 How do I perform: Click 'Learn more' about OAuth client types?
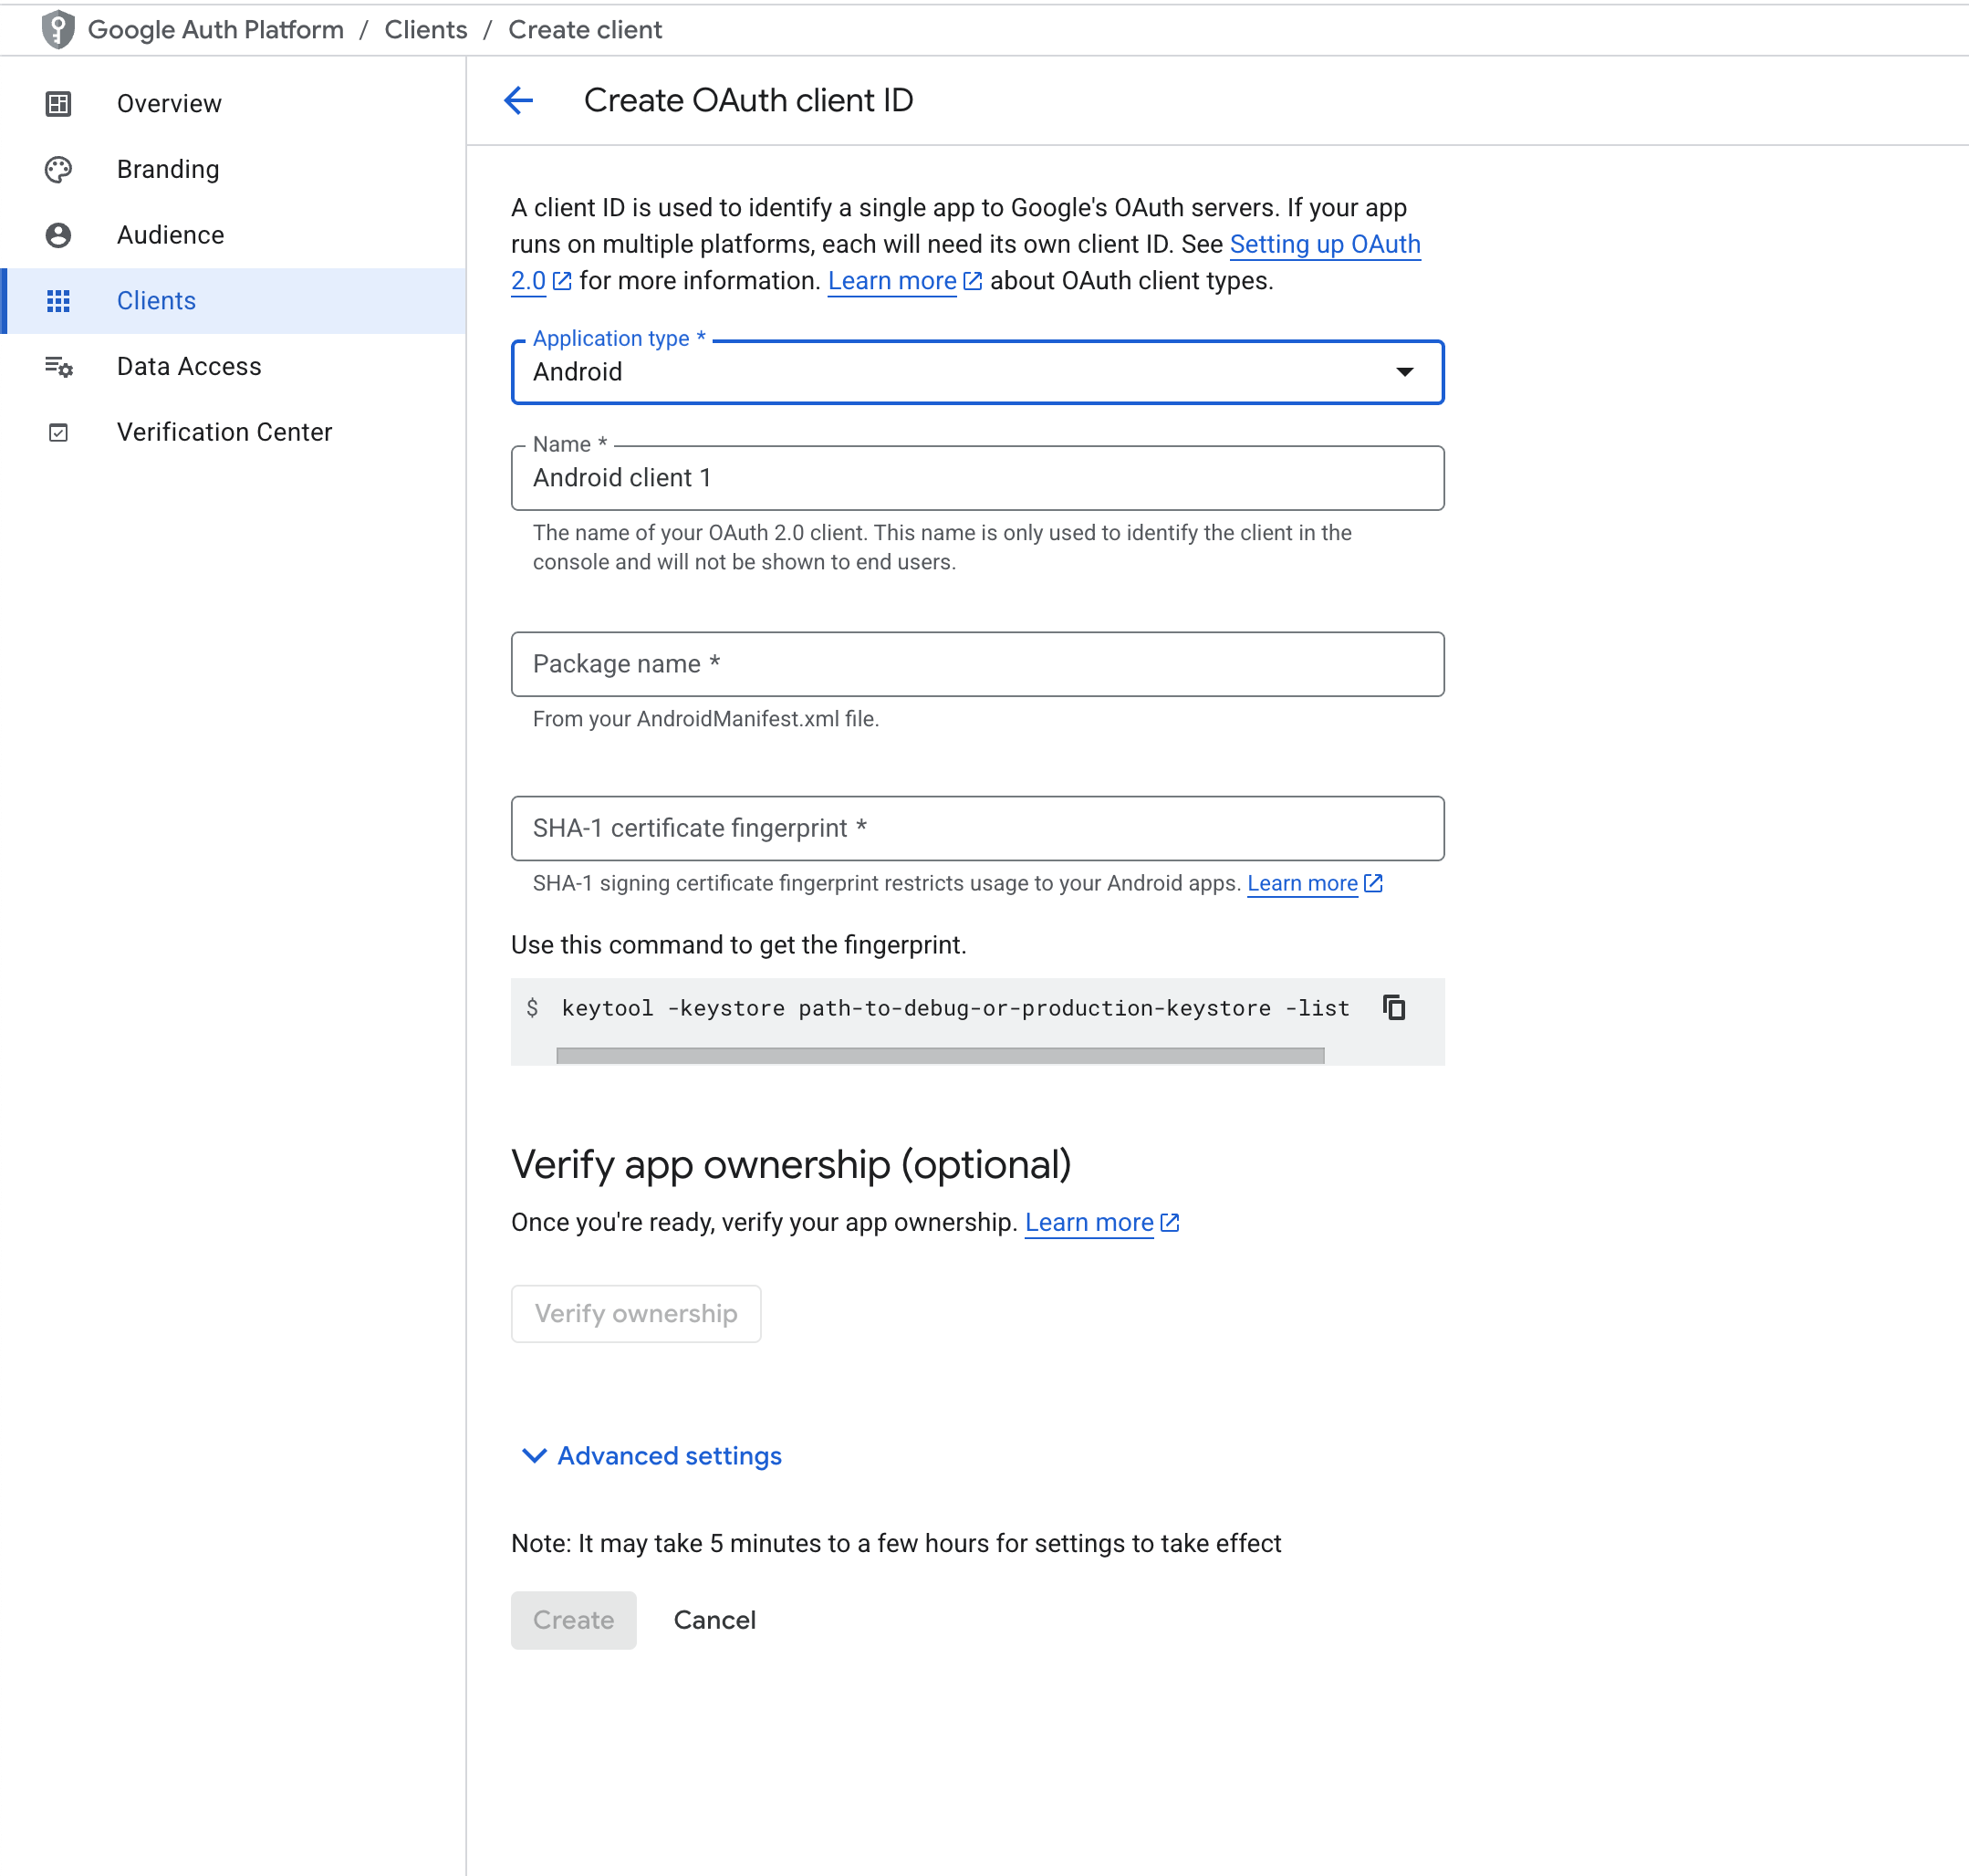tap(892, 282)
